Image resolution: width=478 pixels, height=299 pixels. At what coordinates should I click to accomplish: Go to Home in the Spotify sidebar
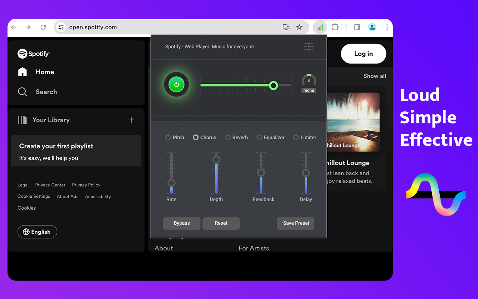point(36,72)
